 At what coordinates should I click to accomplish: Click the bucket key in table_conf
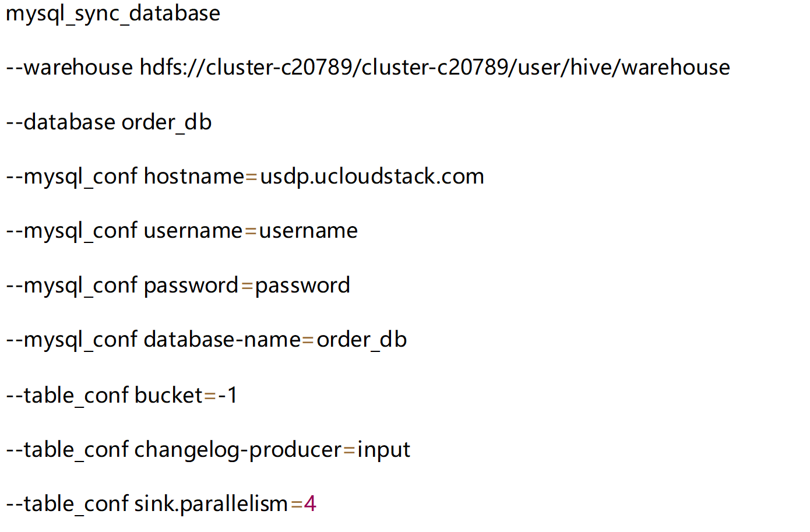[x=168, y=396]
